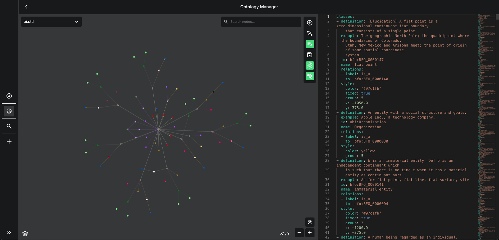499x240 pixels.
Task: Go back with the header chevron arrow
Action: (x=26, y=7)
